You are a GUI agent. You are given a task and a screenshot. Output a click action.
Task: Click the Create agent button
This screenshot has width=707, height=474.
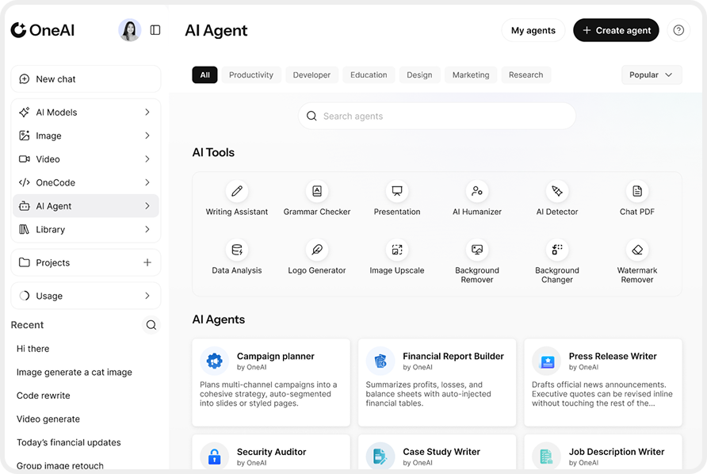tap(616, 30)
